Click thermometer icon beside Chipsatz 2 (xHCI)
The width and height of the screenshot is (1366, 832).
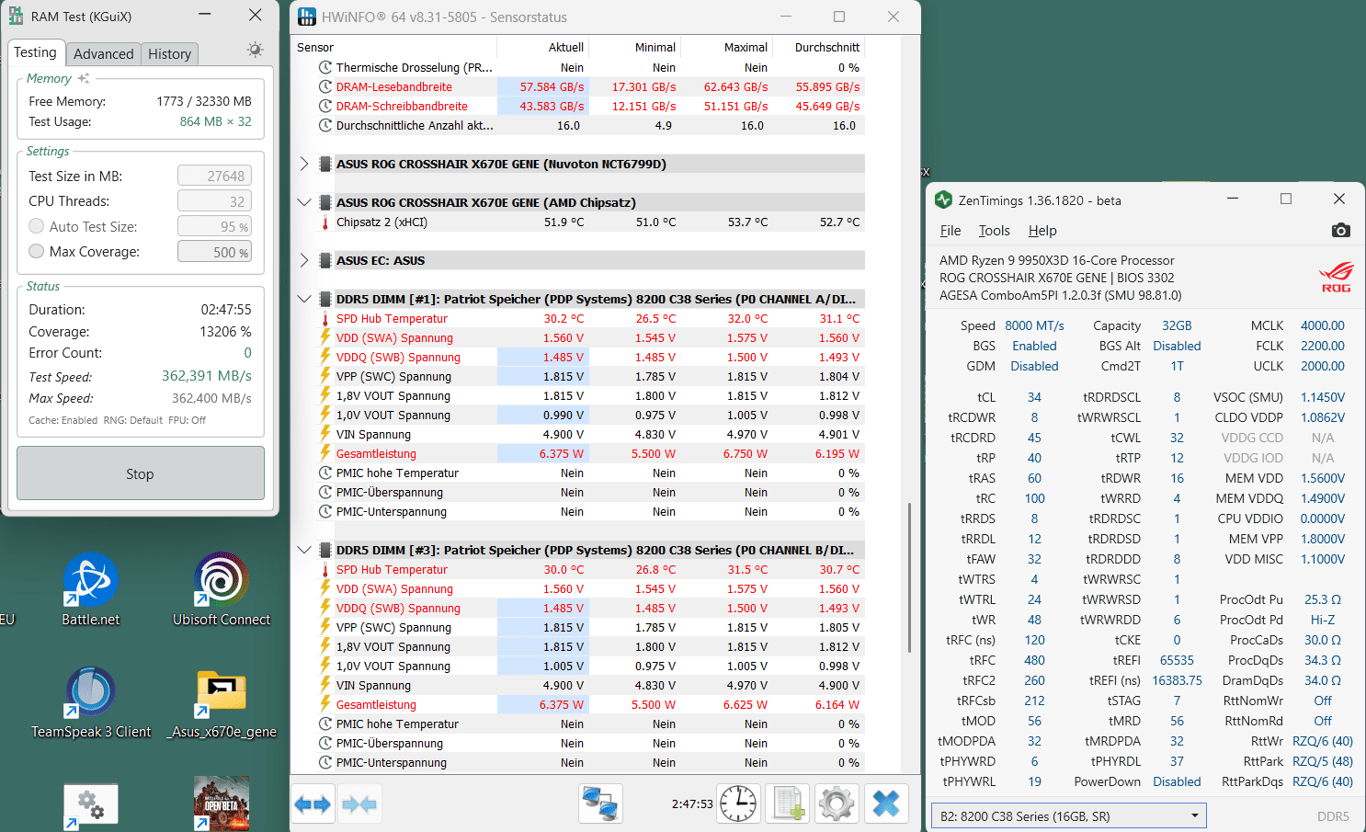pyautogui.click(x=325, y=222)
